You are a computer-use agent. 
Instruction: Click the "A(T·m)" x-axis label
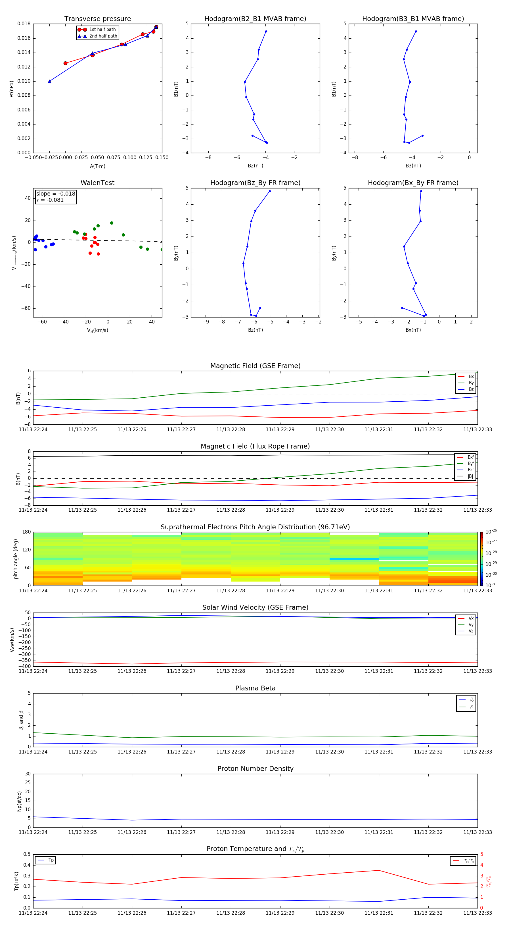[x=97, y=166]
